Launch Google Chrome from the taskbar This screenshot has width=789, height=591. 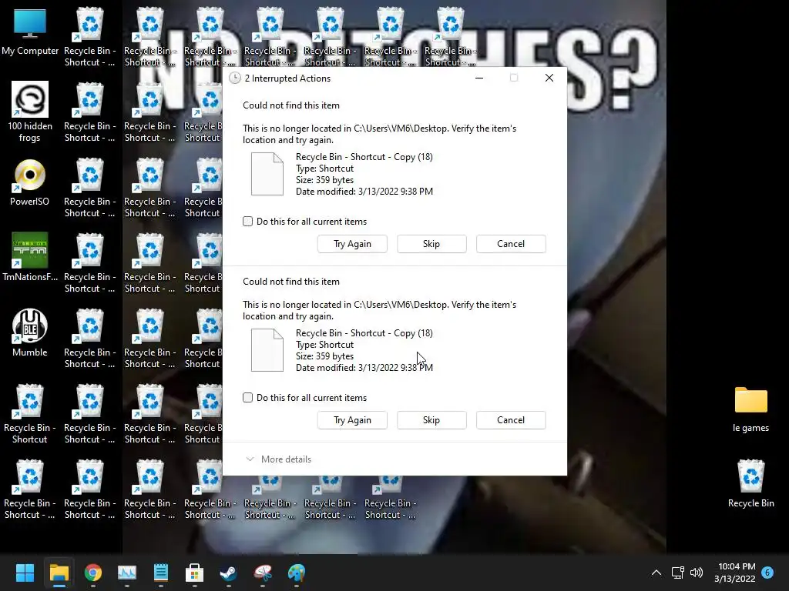[x=93, y=573]
